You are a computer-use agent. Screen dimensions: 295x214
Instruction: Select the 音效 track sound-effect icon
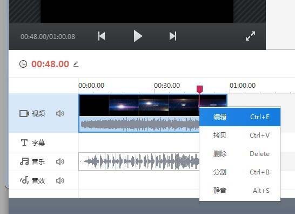[24, 180]
